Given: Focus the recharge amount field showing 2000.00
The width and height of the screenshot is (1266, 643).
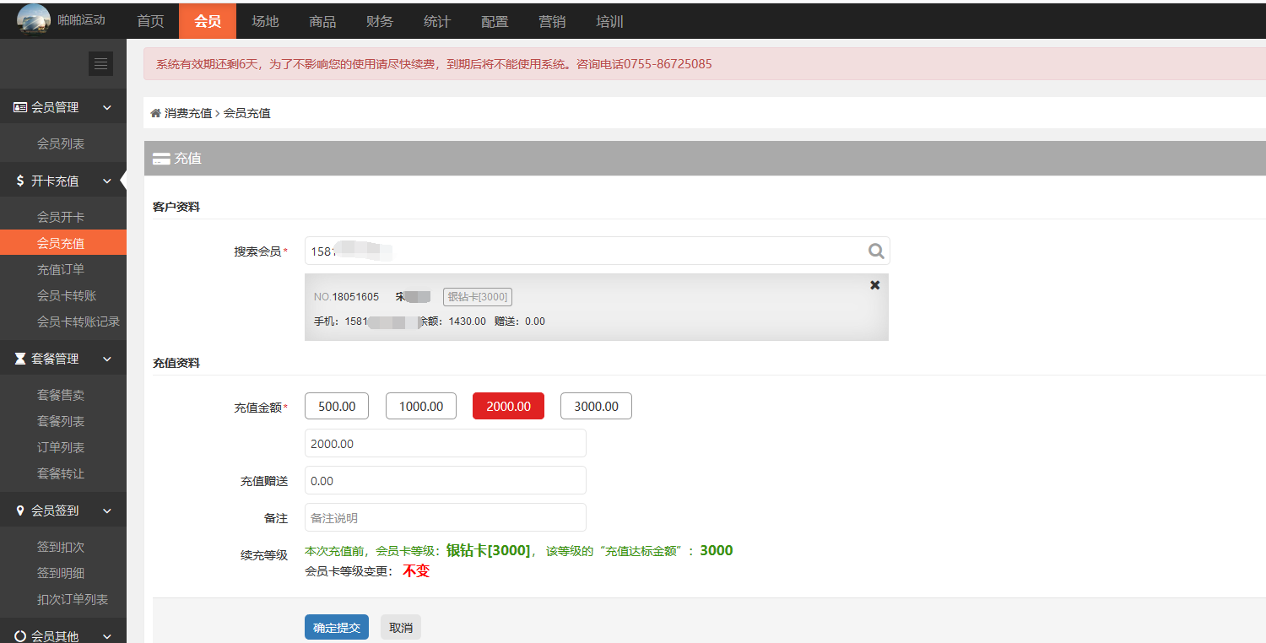Looking at the screenshot, I should click(446, 443).
